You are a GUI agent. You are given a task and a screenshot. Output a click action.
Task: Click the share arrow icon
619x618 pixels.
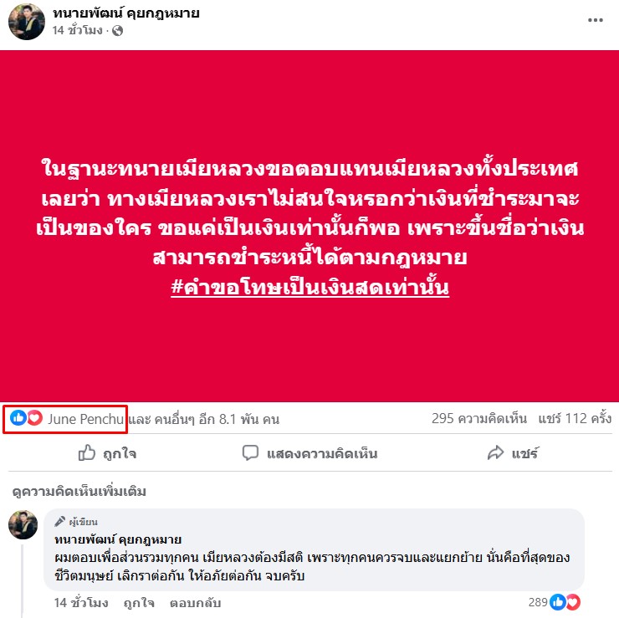point(495,452)
